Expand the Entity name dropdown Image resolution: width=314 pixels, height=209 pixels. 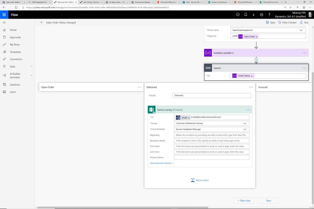tap(301, 30)
